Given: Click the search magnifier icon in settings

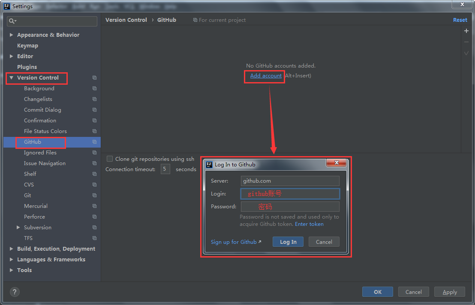Looking at the screenshot, I should [x=12, y=21].
